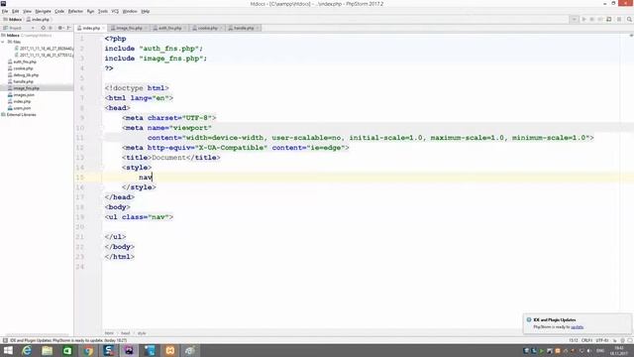Screen dimensions: 634x357
Task: Click the Search Everywhere magnifier icon
Action: click(x=629, y=19)
